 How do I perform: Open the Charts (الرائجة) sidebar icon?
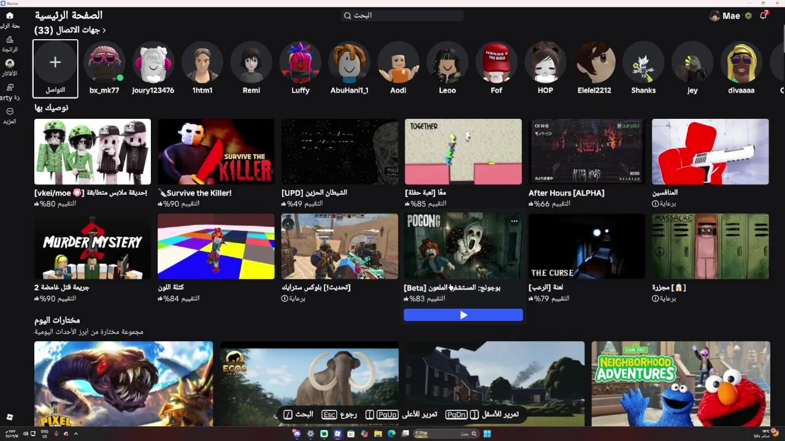point(9,40)
